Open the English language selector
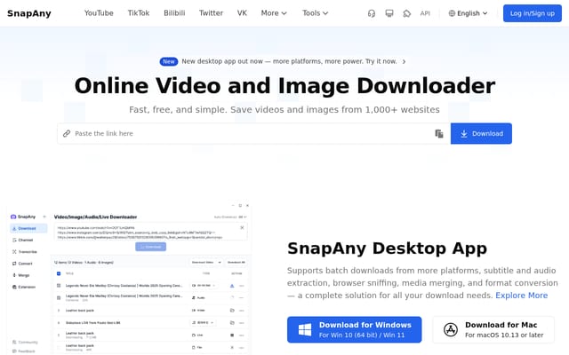569x355 pixels. click(x=468, y=13)
